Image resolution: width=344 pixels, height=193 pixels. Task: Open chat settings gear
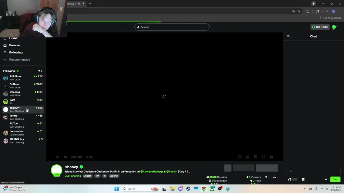point(326,180)
